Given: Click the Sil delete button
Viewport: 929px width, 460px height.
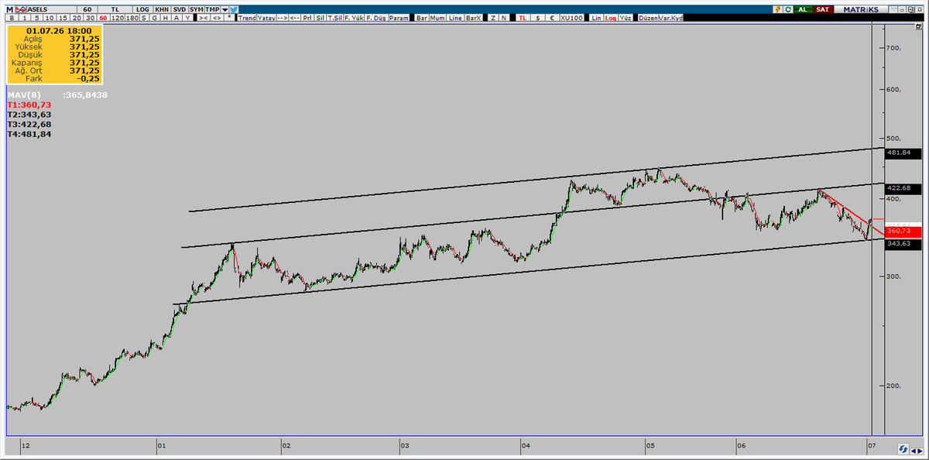Looking at the screenshot, I should coord(321,18).
